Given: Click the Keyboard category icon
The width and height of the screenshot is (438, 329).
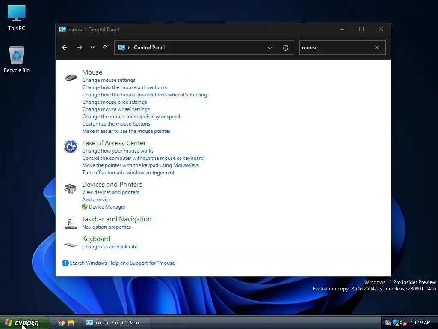Looking at the screenshot, I should (x=71, y=245).
